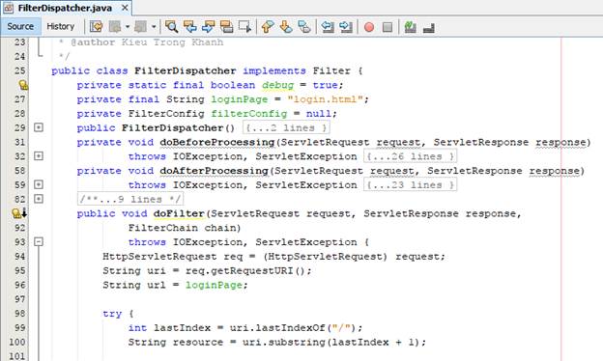Jump to Previous Bookmark icon
The image size is (603, 361).
click(x=268, y=26)
